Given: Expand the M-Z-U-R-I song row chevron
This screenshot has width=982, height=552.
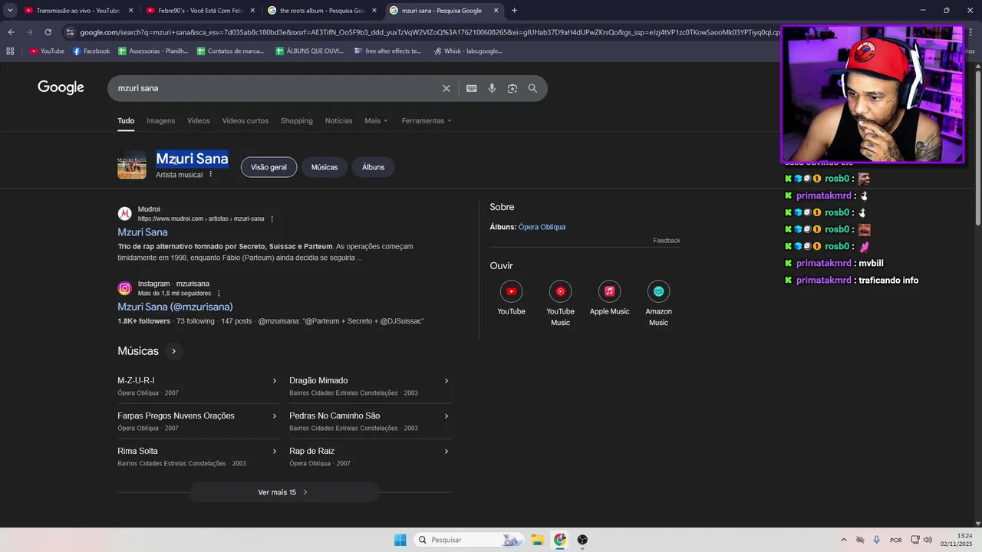Looking at the screenshot, I should click(x=275, y=380).
